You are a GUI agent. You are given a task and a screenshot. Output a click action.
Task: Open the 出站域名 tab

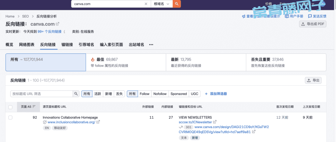(137, 45)
